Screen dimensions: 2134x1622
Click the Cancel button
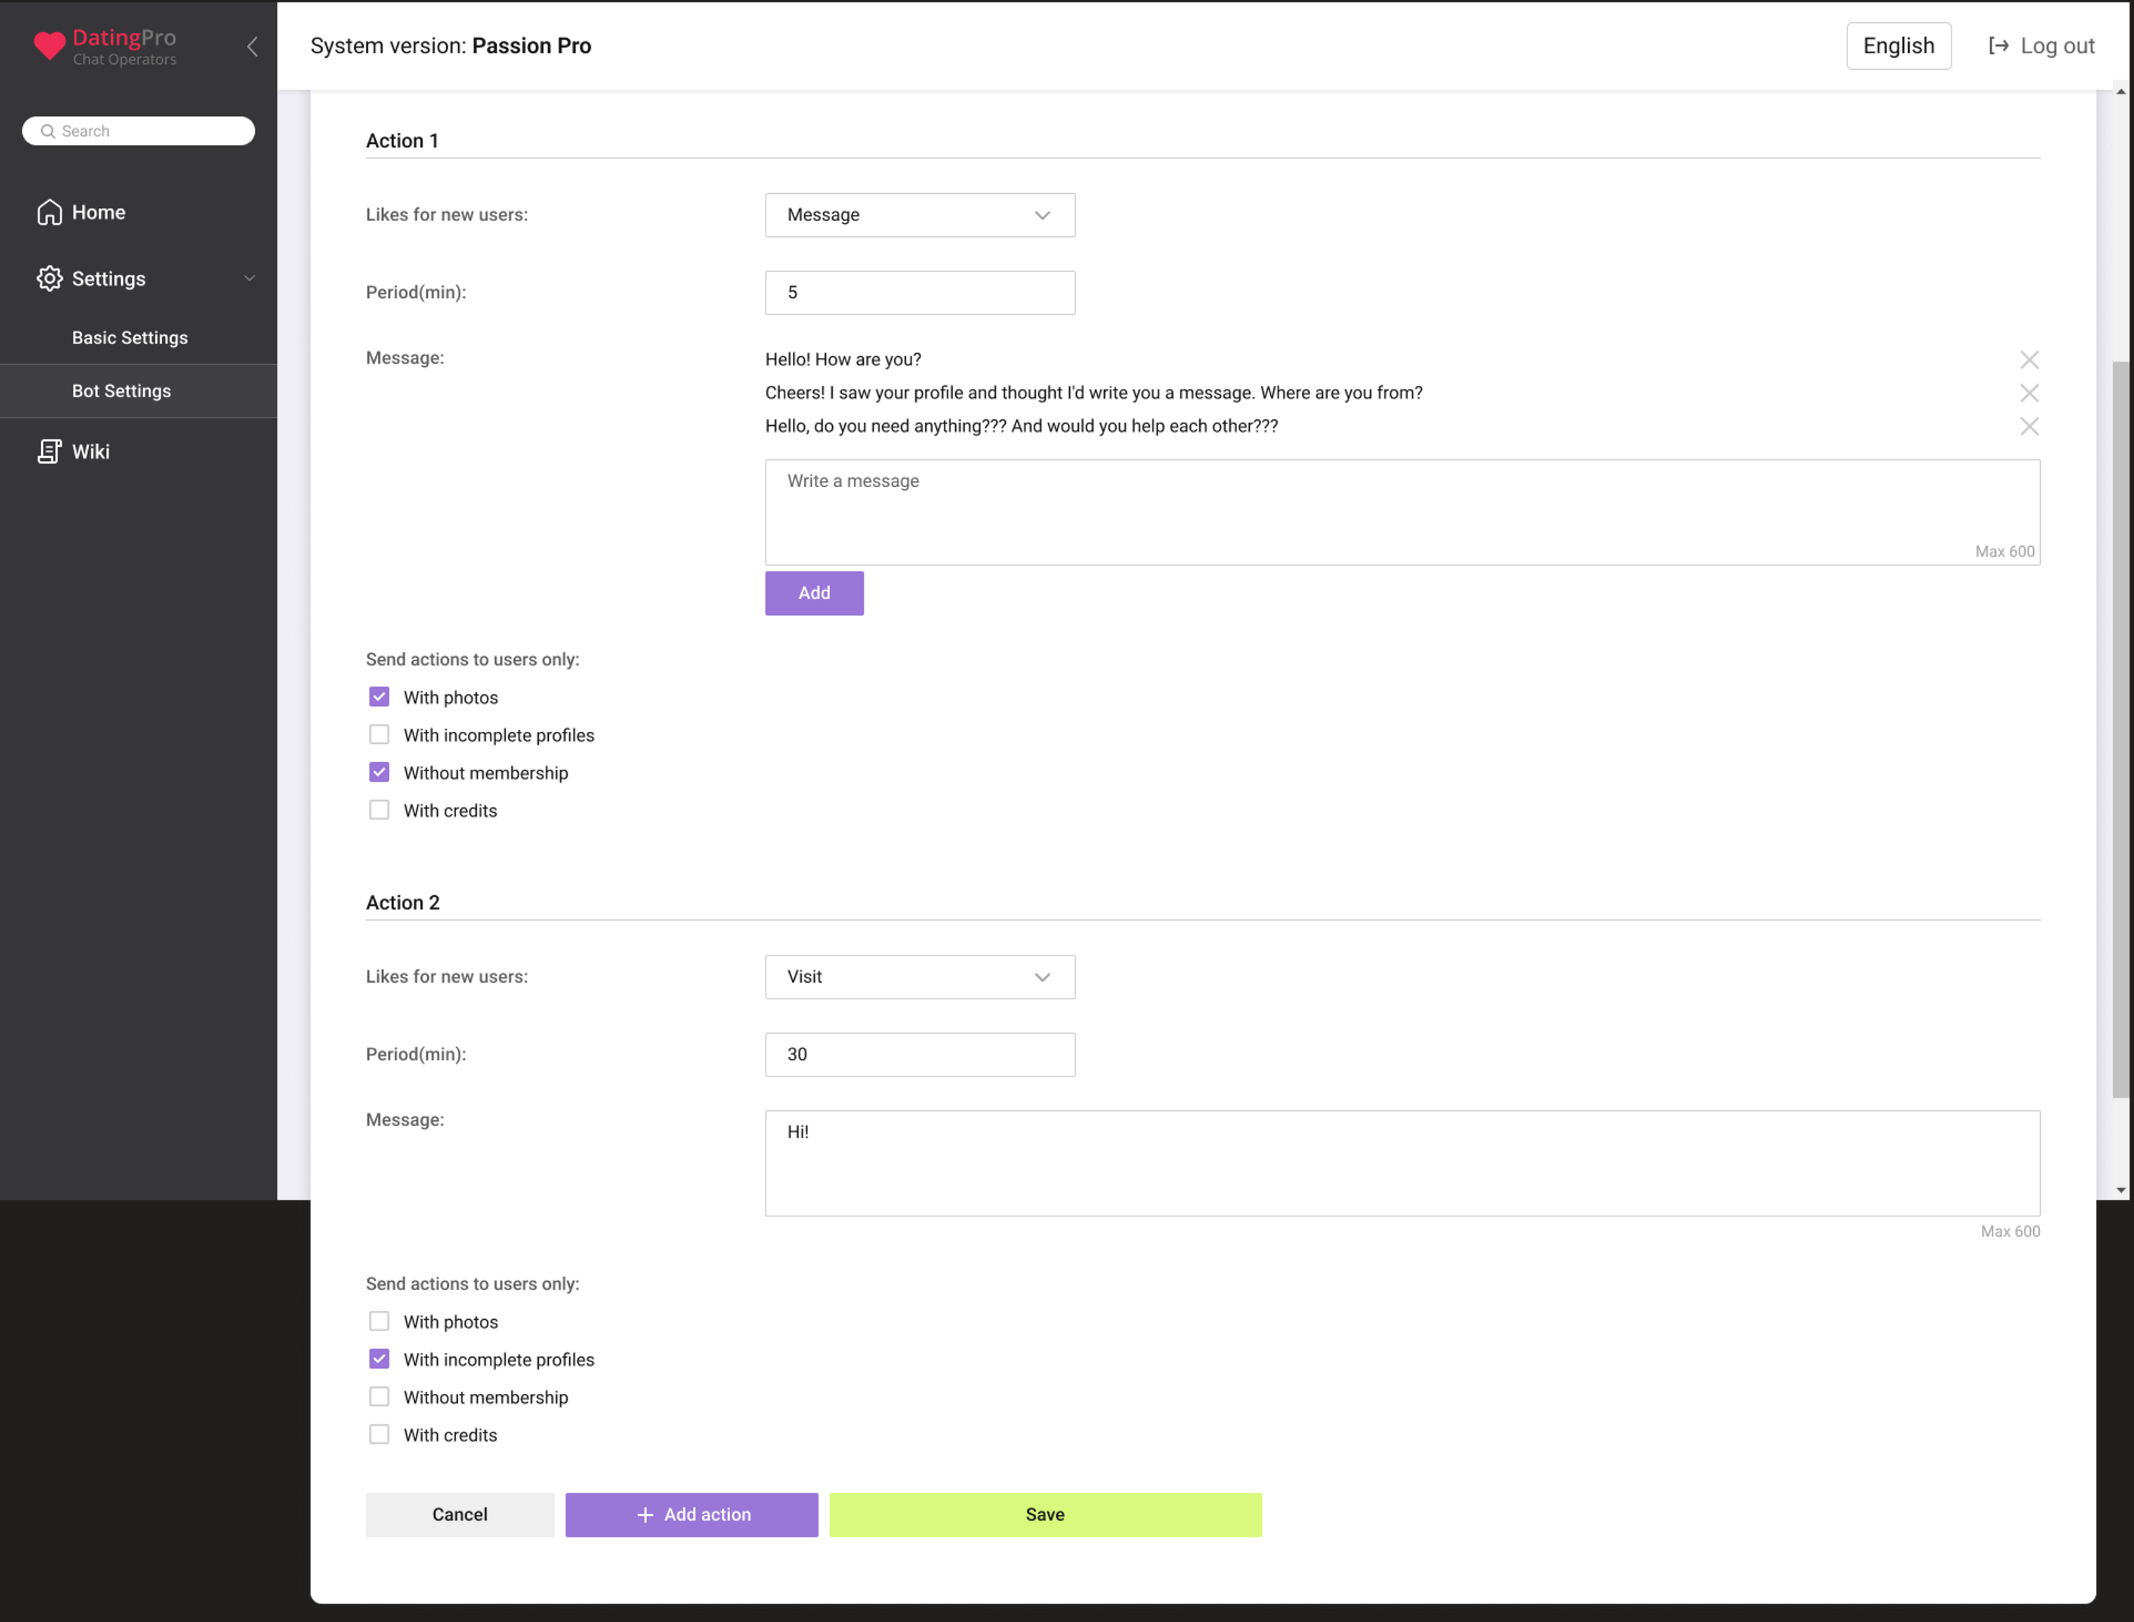pos(460,1515)
